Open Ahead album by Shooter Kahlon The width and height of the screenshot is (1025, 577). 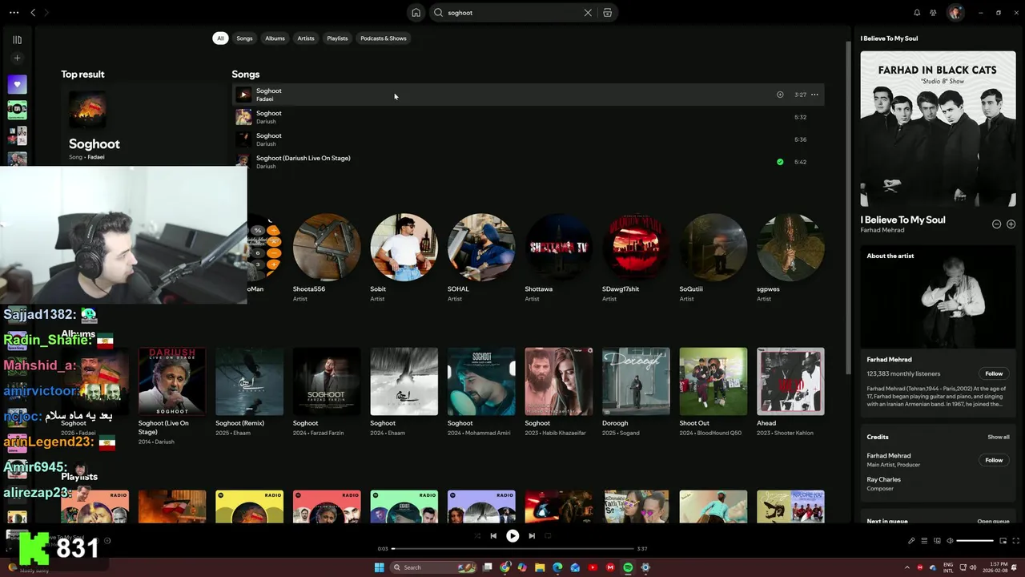pyautogui.click(x=790, y=393)
